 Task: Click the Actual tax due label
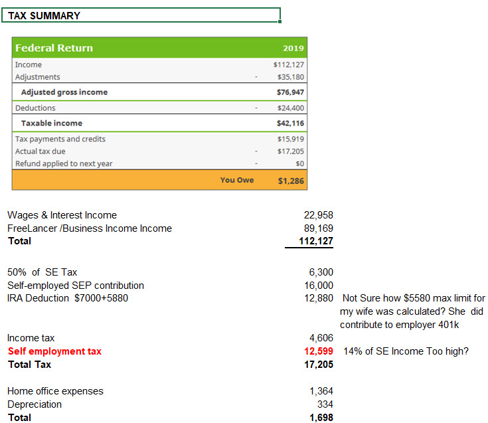pyautogui.click(x=41, y=151)
